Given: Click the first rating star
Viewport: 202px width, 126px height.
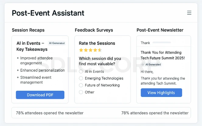Looking at the screenshot, I should click(81, 50).
